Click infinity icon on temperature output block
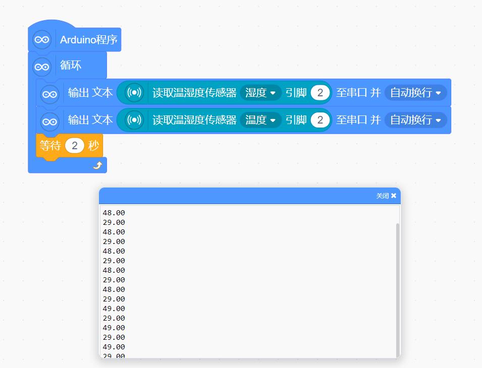Image resolution: width=482 pixels, height=368 pixels. (49, 121)
